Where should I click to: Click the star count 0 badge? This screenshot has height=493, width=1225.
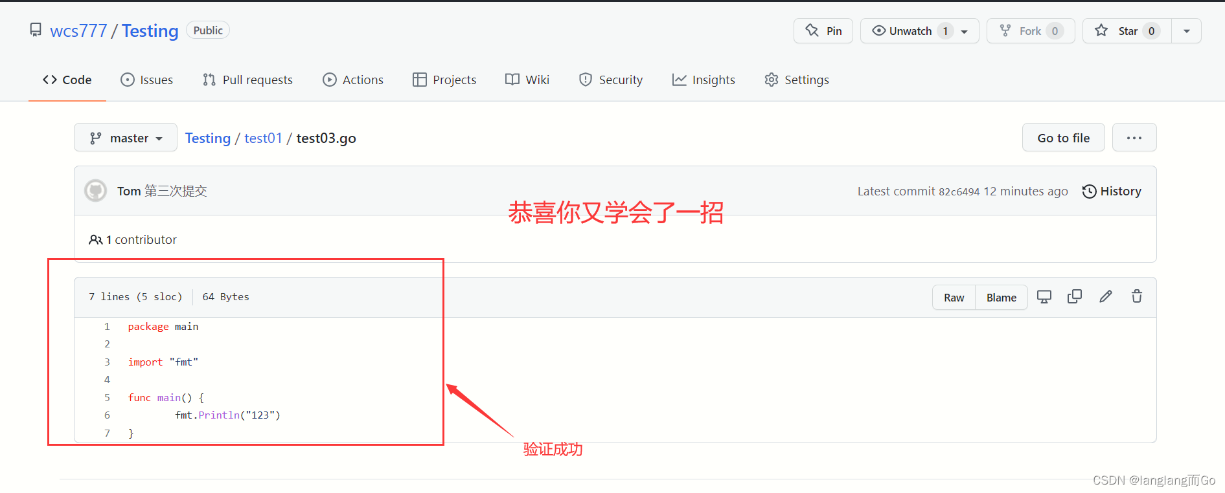click(1151, 31)
